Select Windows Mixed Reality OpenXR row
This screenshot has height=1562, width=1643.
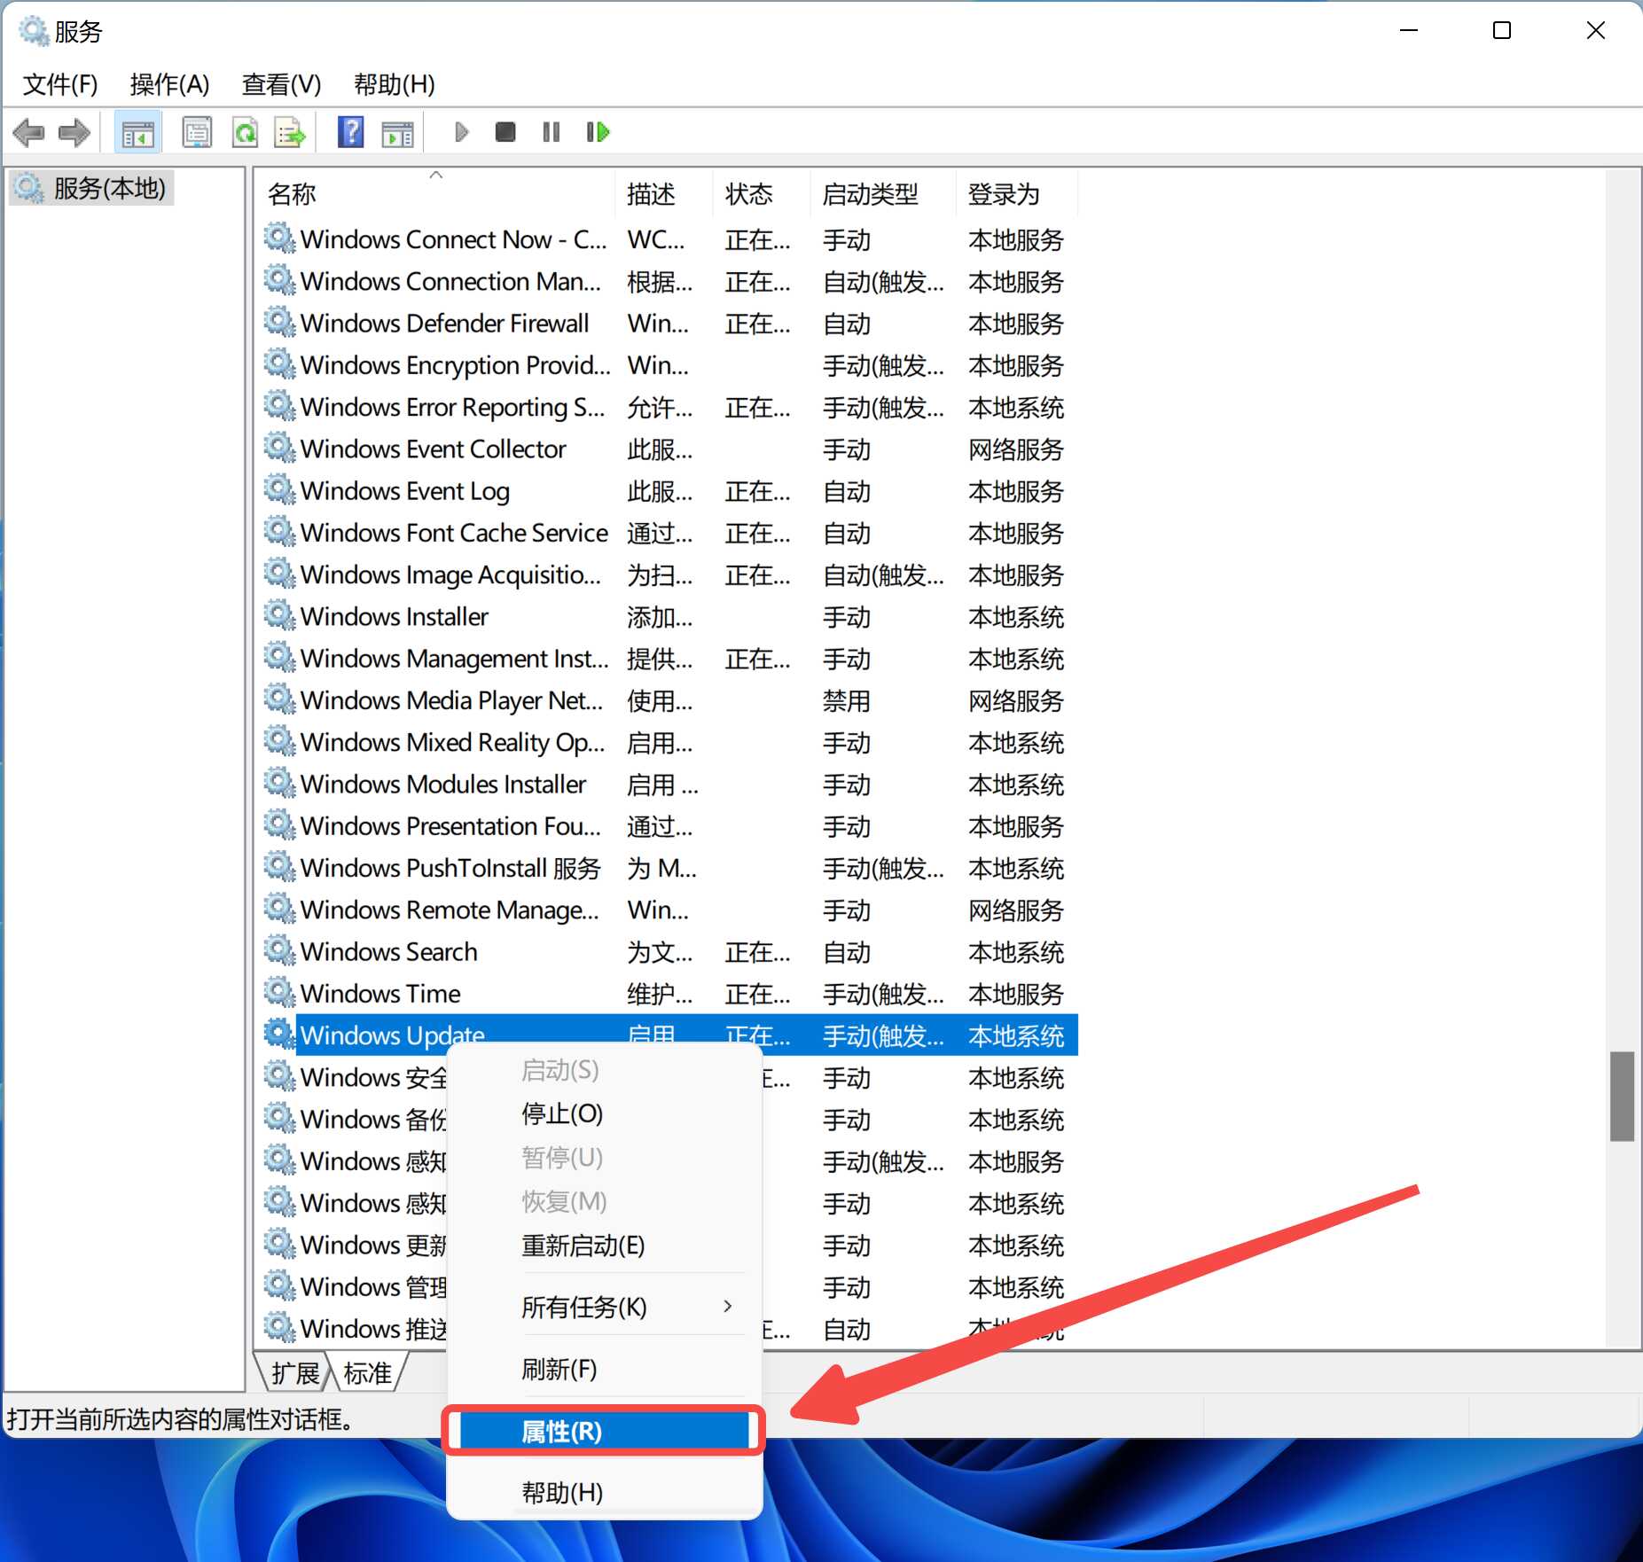pos(669,742)
